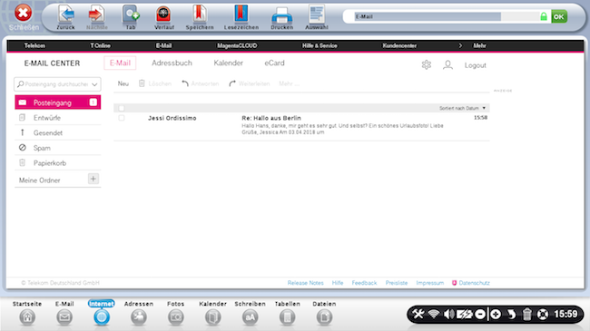The height and width of the screenshot is (331, 590).
Task: Expand the Mehr arrow in the Telekom bar
Action: point(460,45)
